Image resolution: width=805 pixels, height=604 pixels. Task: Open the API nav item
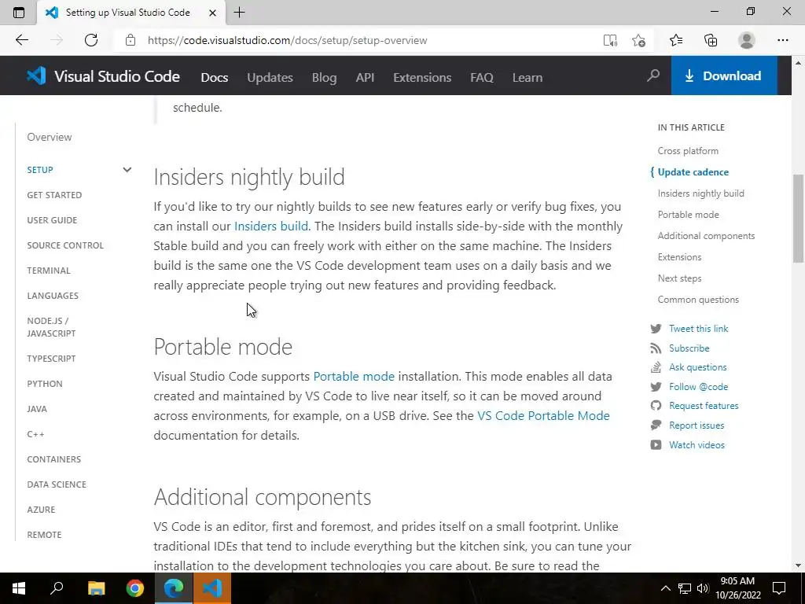365,77
